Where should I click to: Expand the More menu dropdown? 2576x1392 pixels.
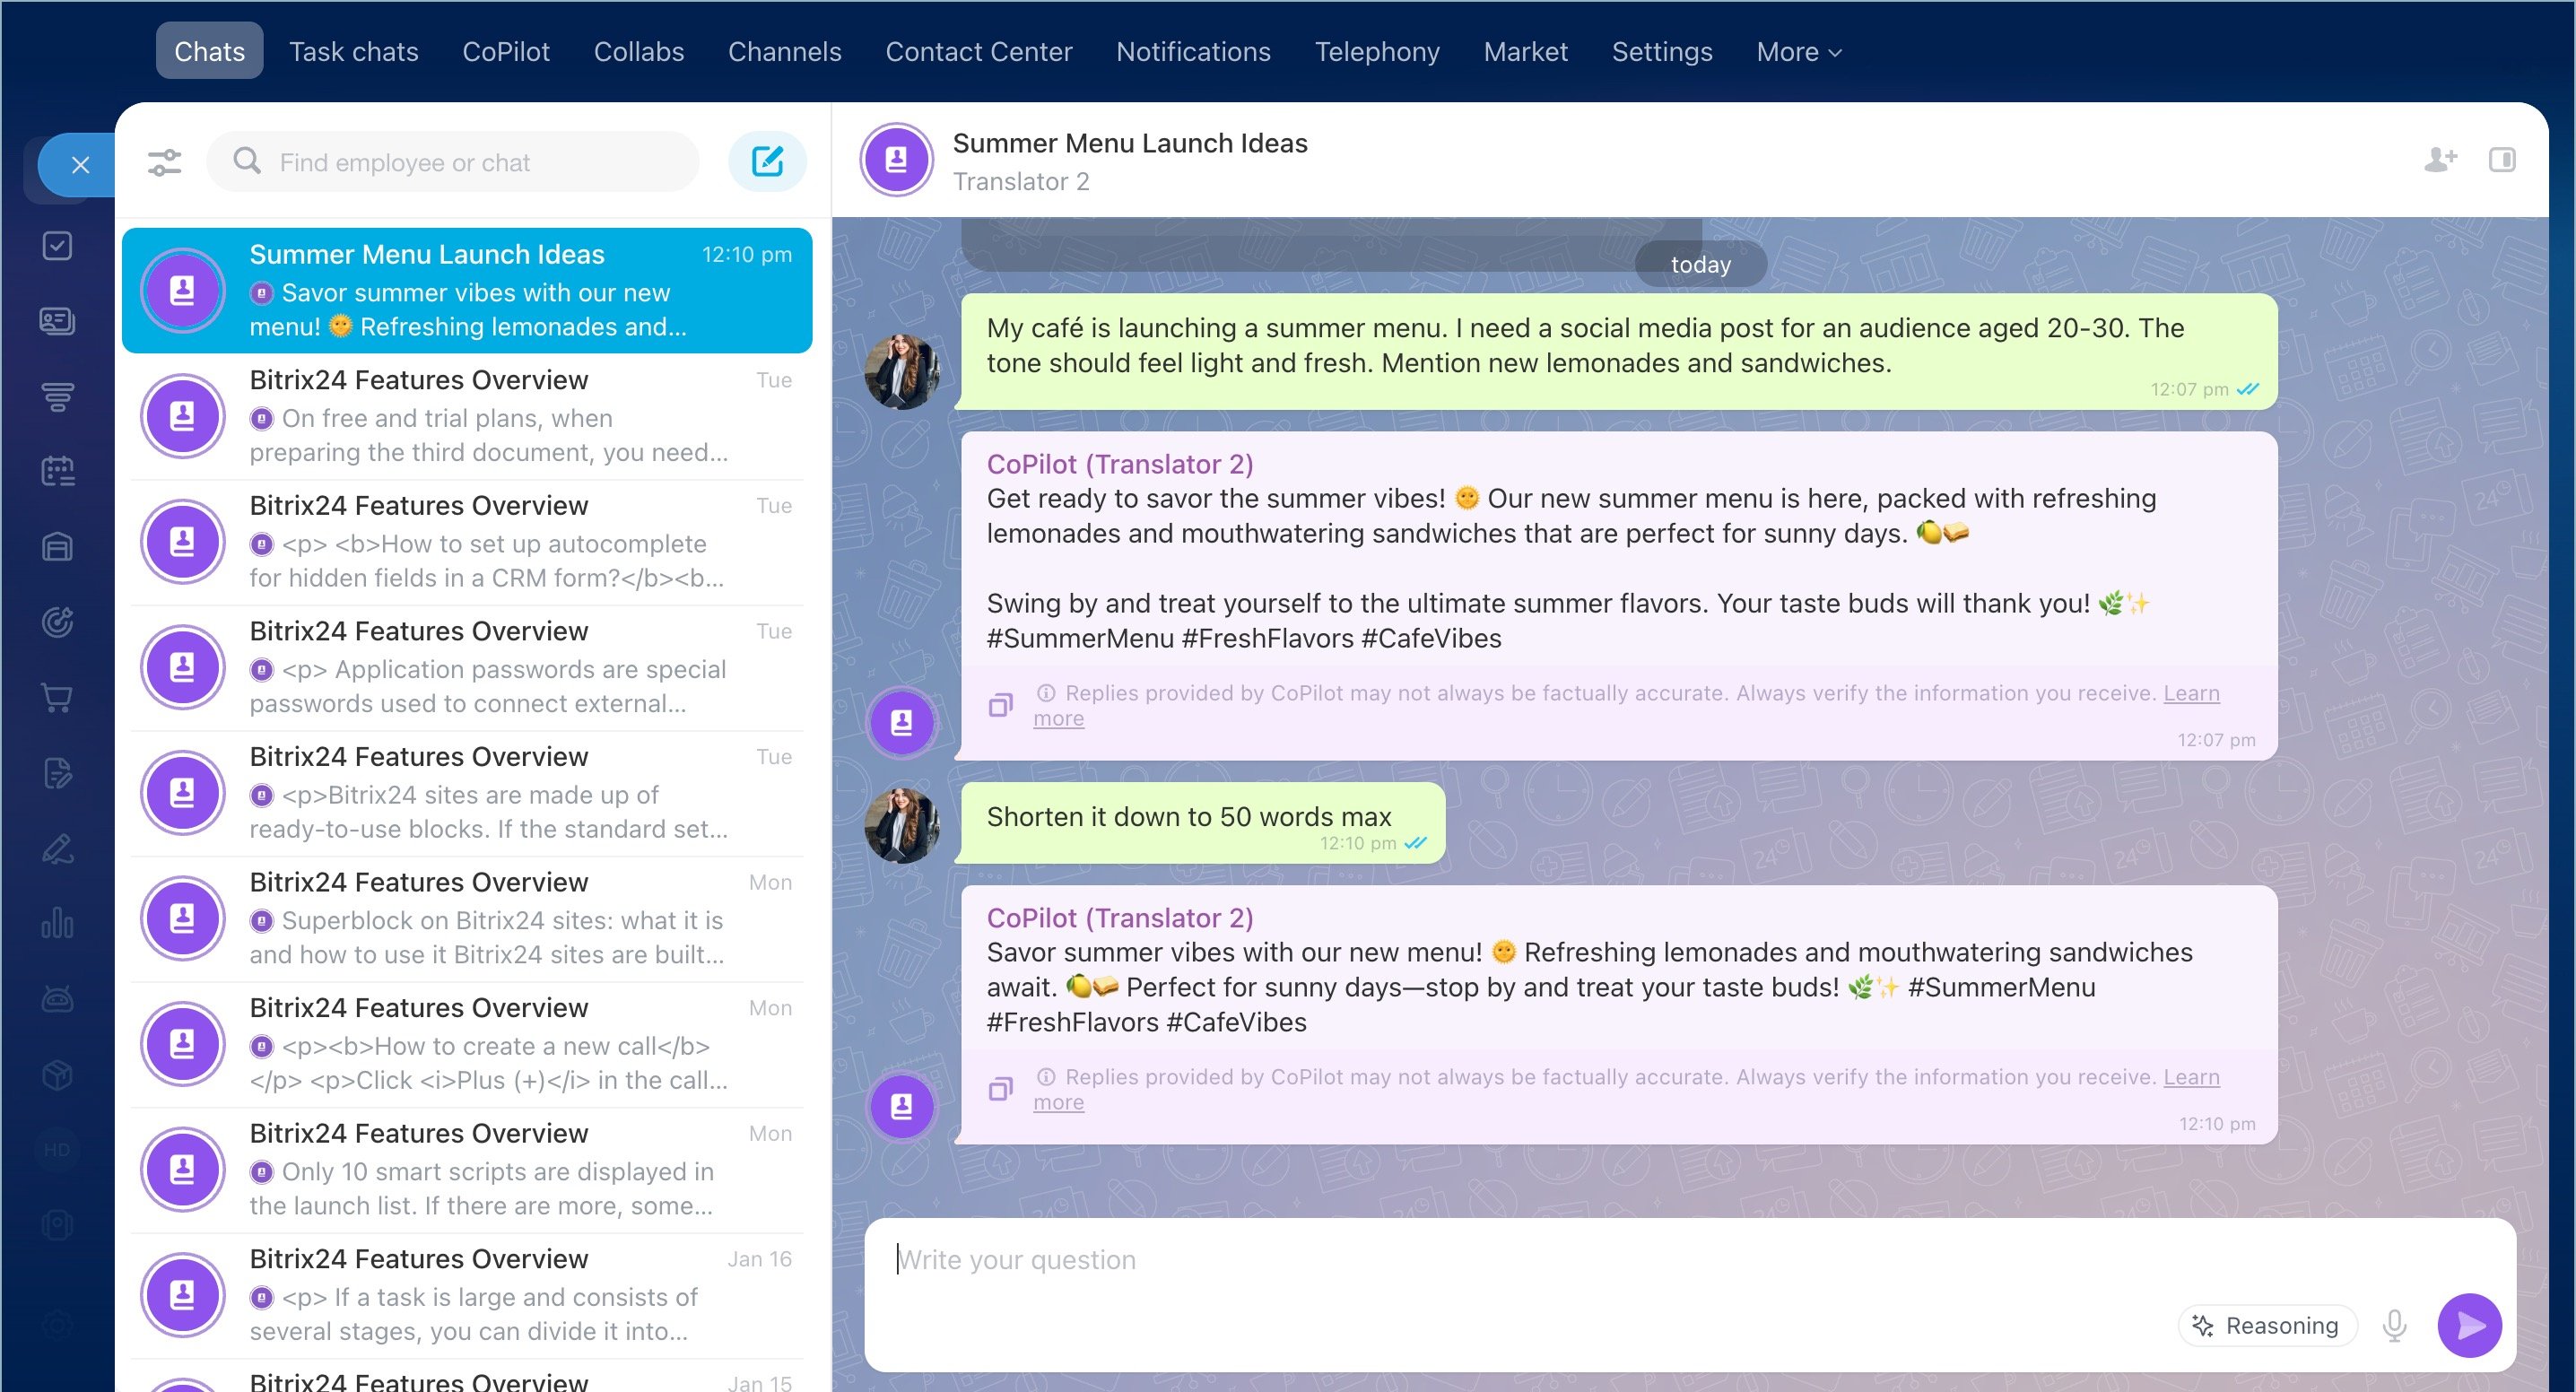coord(1798,51)
